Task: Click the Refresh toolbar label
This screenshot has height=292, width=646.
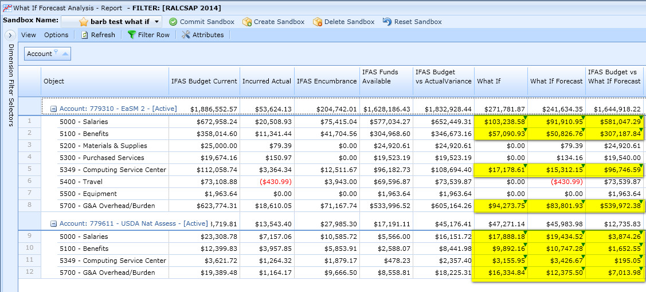Action: click(x=103, y=35)
